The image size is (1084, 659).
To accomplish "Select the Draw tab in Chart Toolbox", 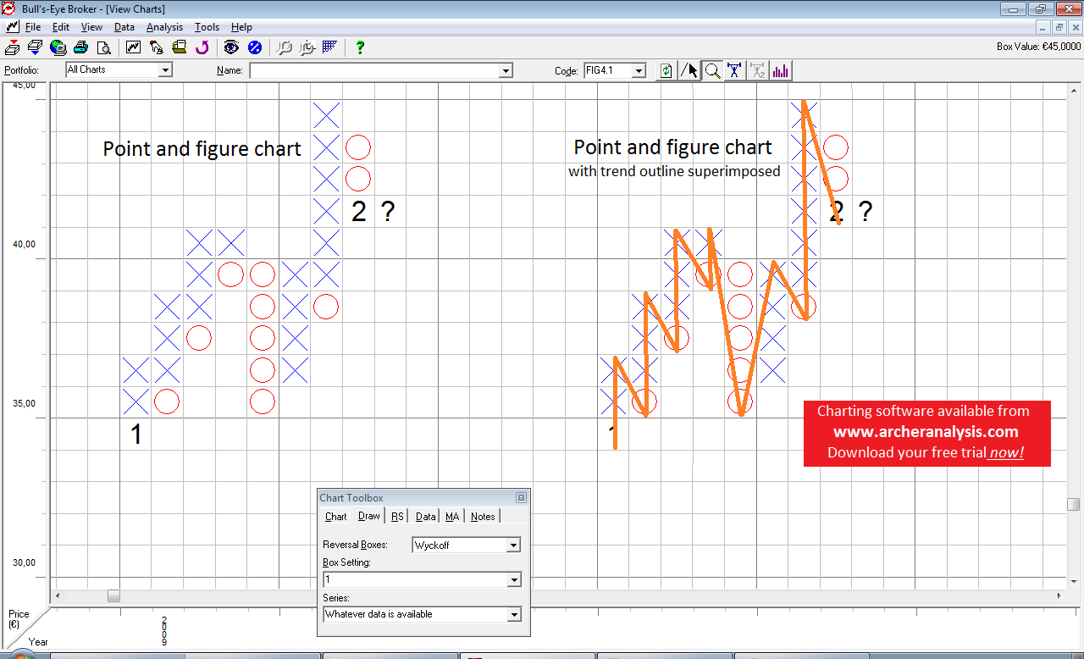I will pos(368,516).
